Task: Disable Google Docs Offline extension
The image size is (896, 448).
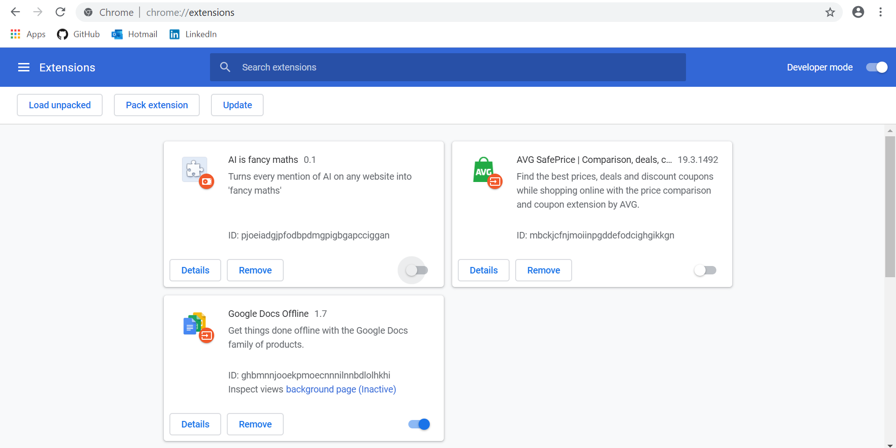Action: [419, 424]
